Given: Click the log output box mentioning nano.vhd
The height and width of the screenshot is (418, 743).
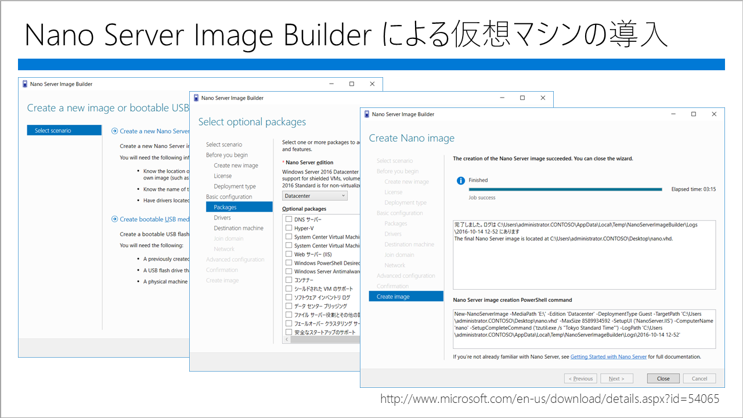Looking at the screenshot, I should coord(584,255).
